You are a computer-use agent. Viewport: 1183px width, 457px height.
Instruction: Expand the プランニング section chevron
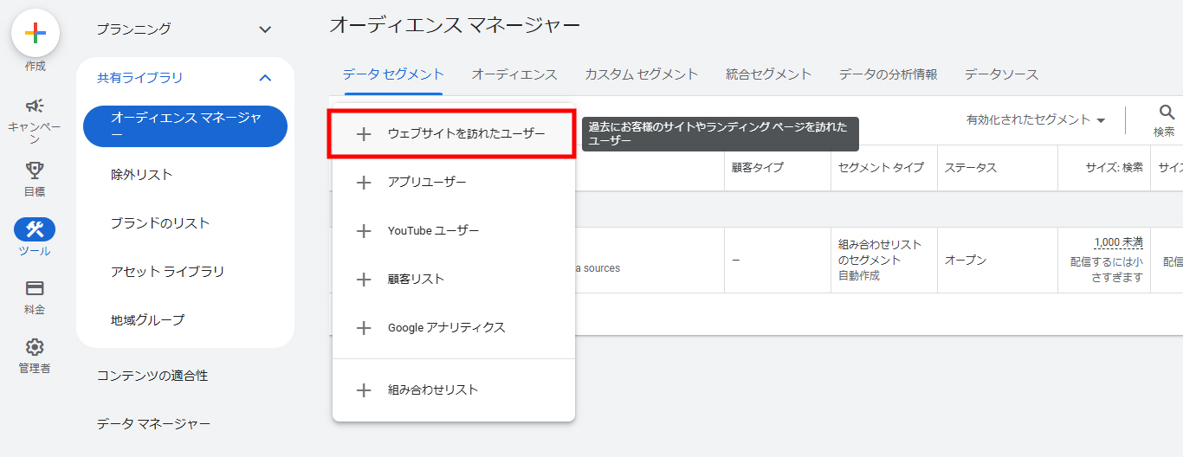pos(265,29)
